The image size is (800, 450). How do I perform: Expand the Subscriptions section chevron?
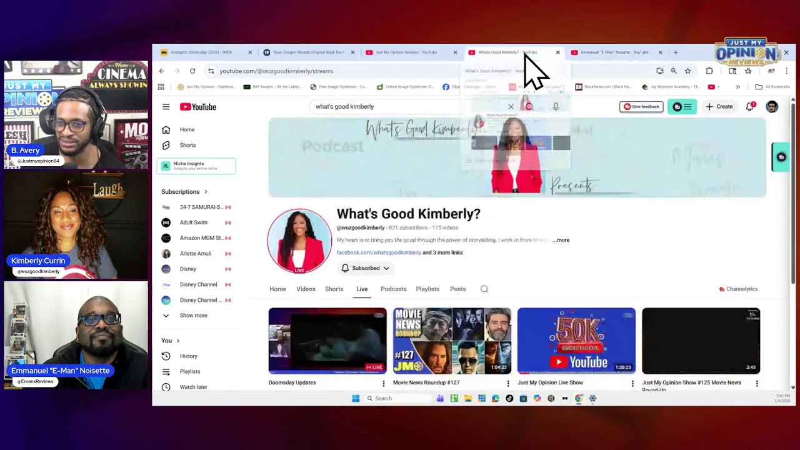(206, 192)
